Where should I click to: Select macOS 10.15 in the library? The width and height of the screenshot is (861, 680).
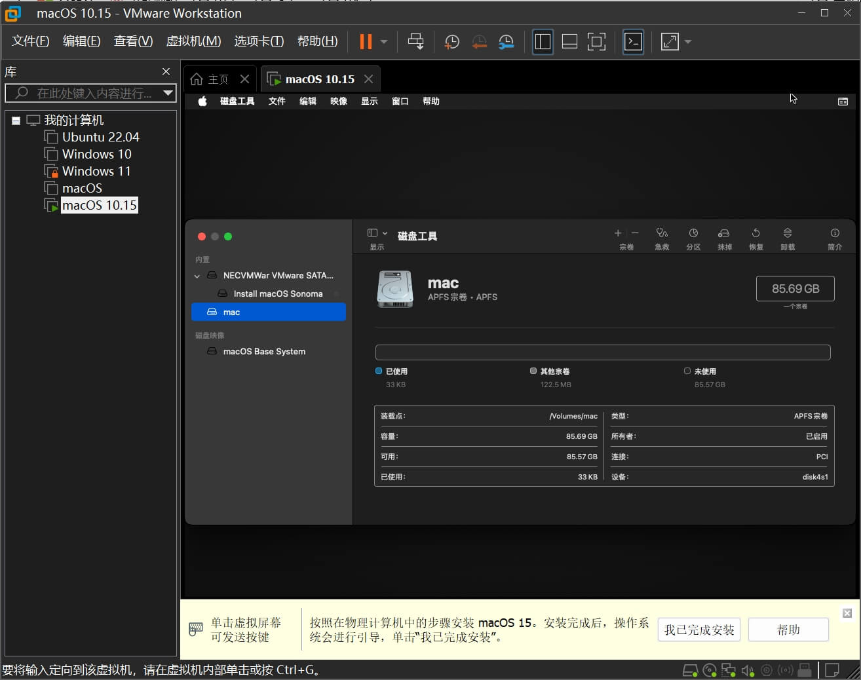[99, 205]
